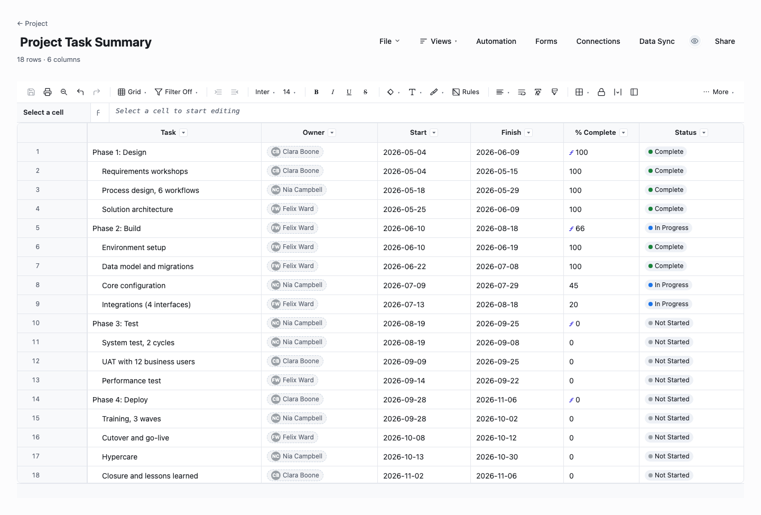This screenshot has height=515, width=761.
Task: Open conditional formatting Rules
Action: pos(466,92)
